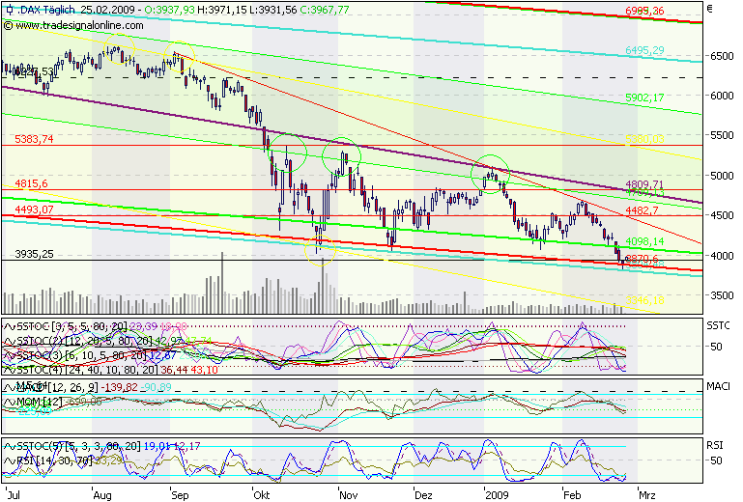Click the SSTC panel label on the right
The width and height of the screenshot is (743, 502).
[x=719, y=326]
